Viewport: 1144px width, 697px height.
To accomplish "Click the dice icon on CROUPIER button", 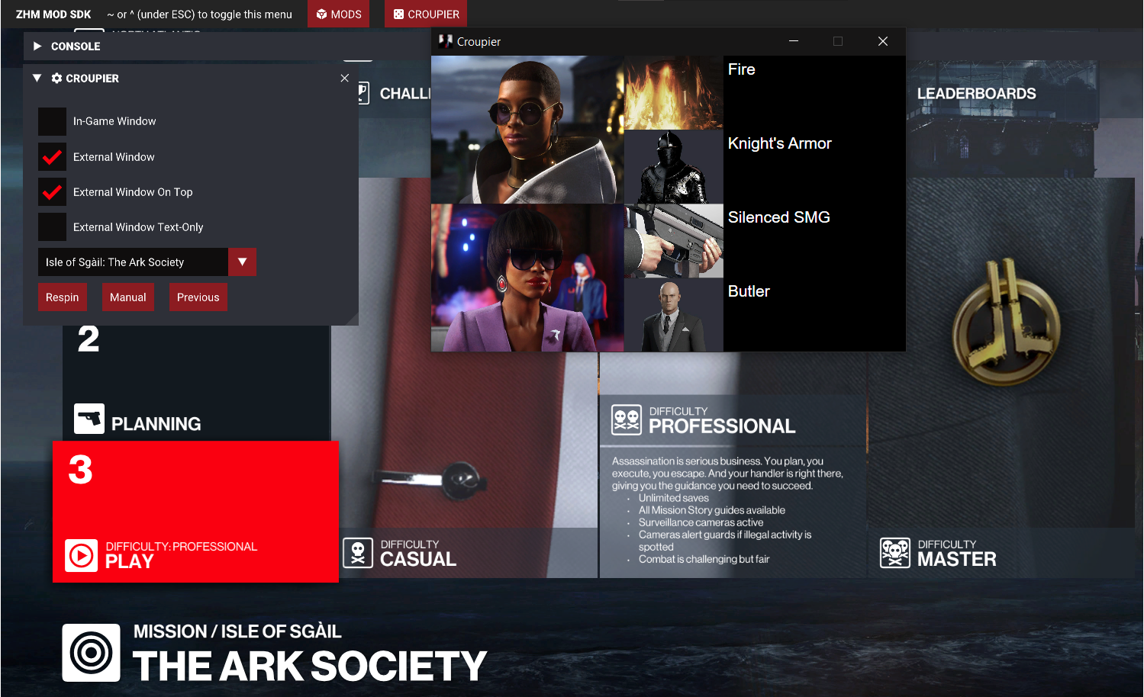I will (x=398, y=14).
